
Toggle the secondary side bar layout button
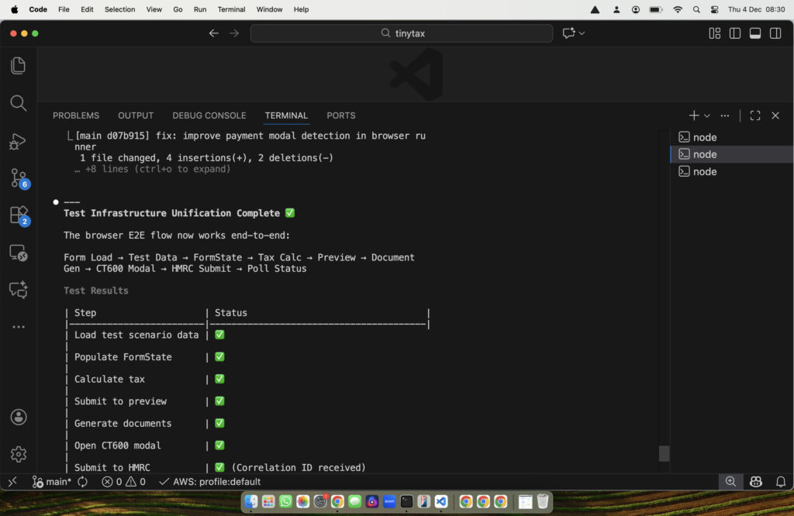(x=775, y=33)
